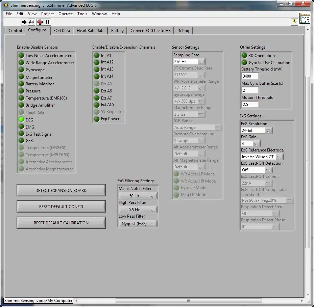Open the Context Help question mark icon
This screenshot has height=307, width=314.
[x=294, y=22]
